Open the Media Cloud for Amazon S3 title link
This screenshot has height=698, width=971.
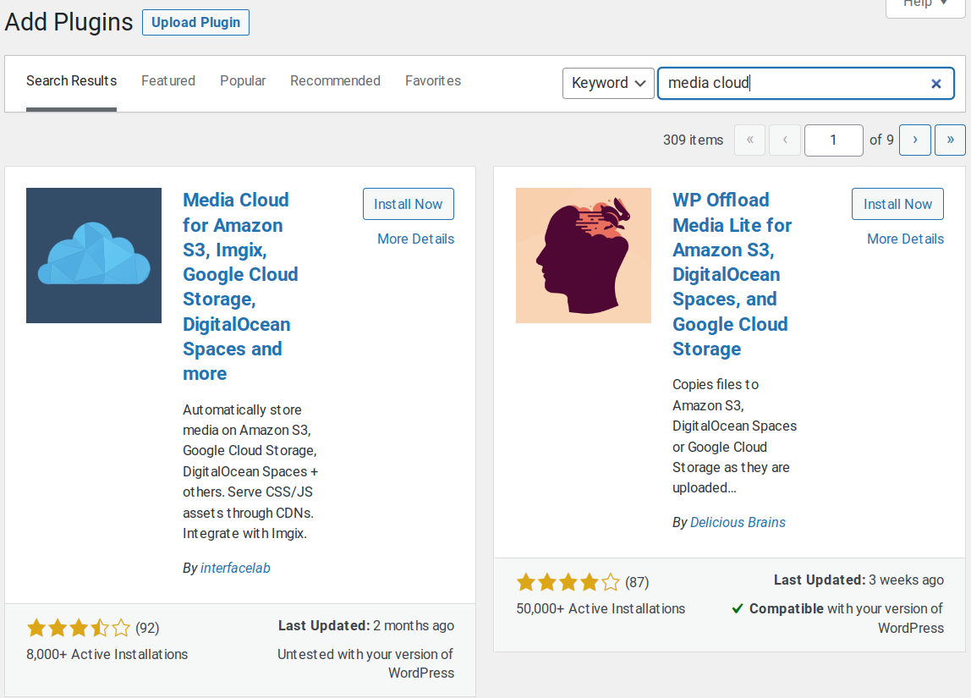pos(240,287)
